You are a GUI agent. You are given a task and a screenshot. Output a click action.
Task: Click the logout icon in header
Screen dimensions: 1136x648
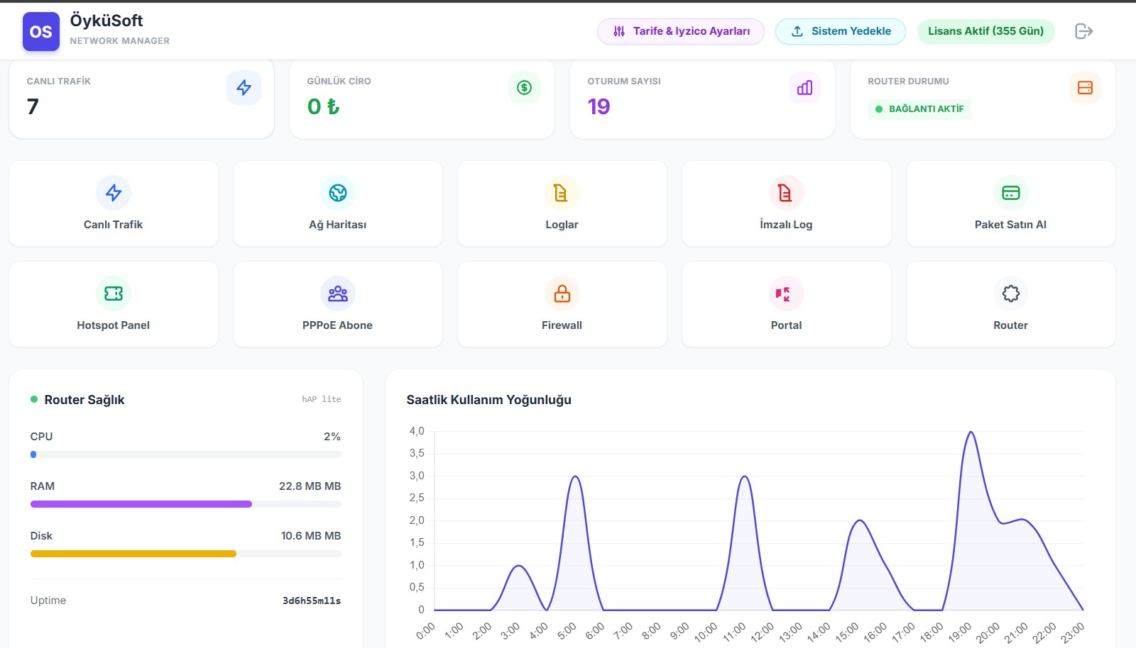1083,31
